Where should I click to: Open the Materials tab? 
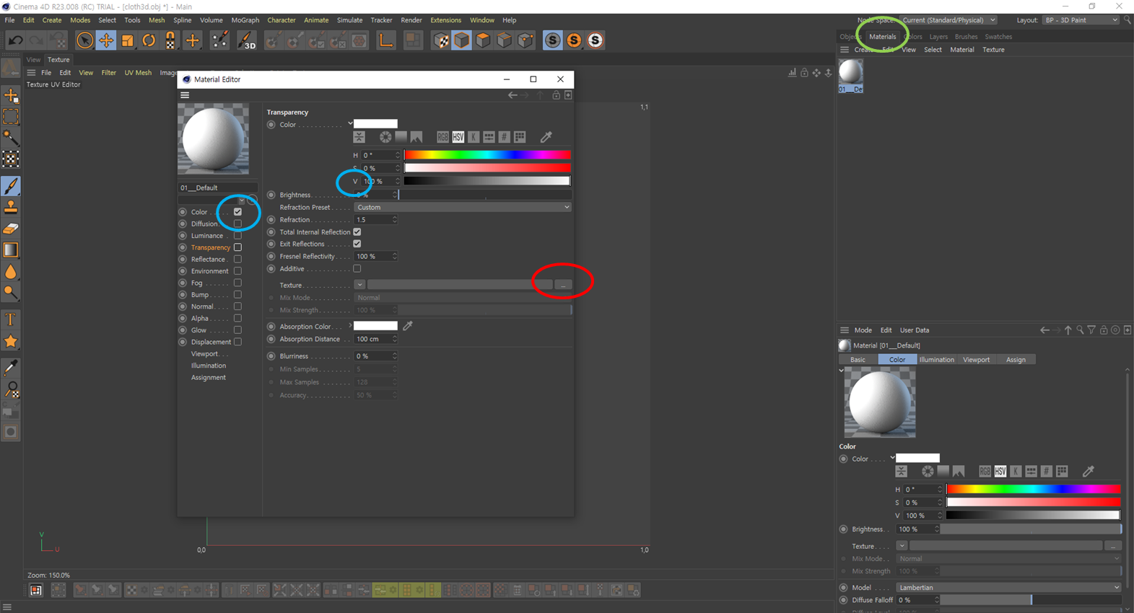tap(882, 37)
